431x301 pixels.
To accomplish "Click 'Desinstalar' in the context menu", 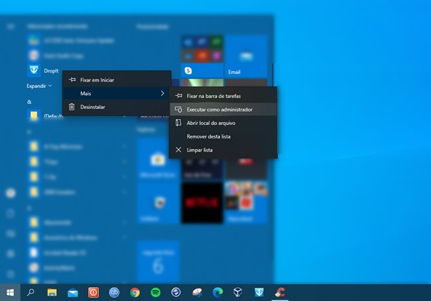I will 92,107.
